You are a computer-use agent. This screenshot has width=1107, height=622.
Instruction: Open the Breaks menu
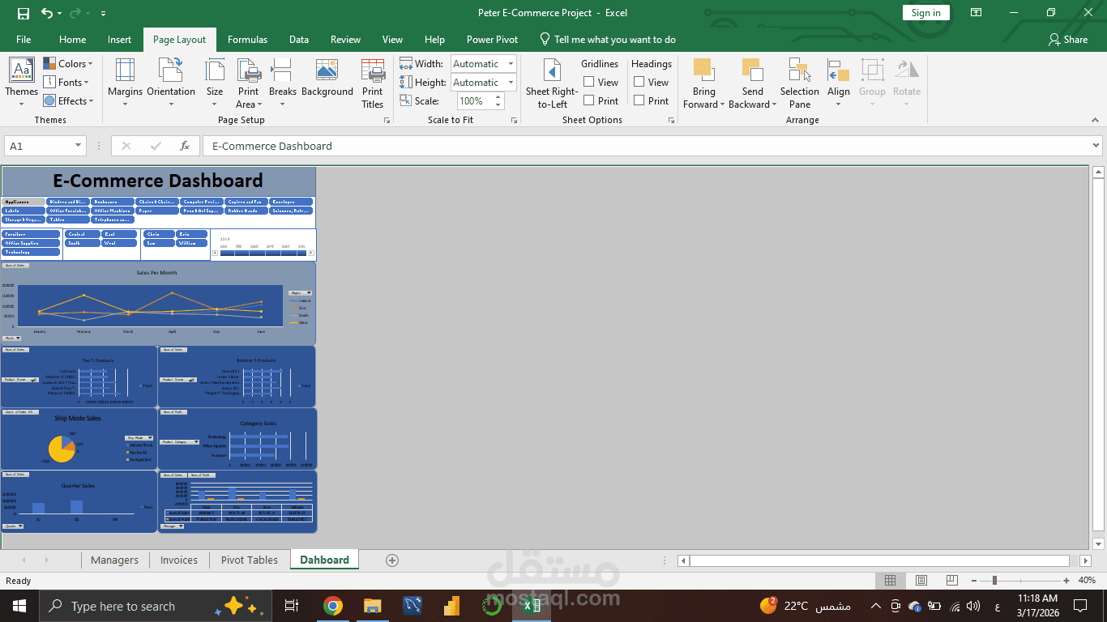(283, 83)
